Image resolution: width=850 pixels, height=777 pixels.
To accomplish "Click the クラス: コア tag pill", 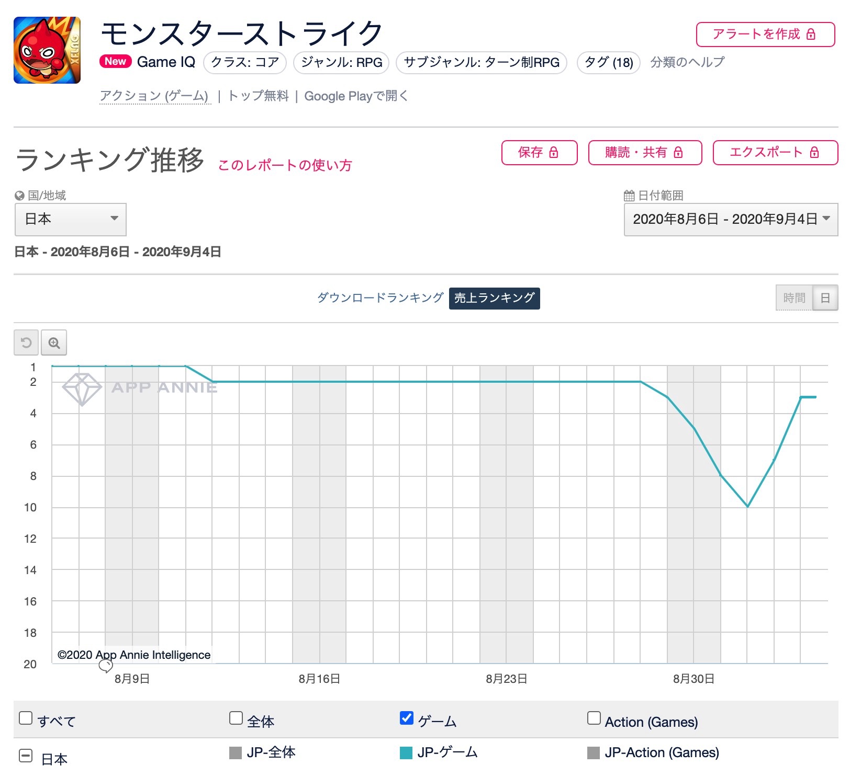I will (x=245, y=63).
